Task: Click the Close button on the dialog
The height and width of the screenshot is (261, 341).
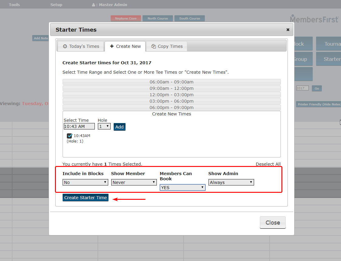Action: [x=272, y=222]
